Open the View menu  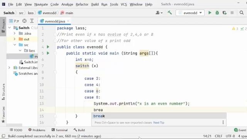(28, 4)
